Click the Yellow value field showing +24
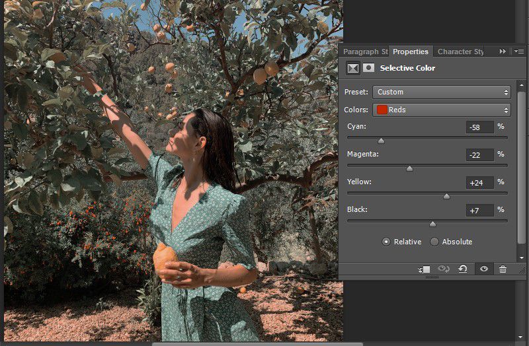 [x=480, y=183]
